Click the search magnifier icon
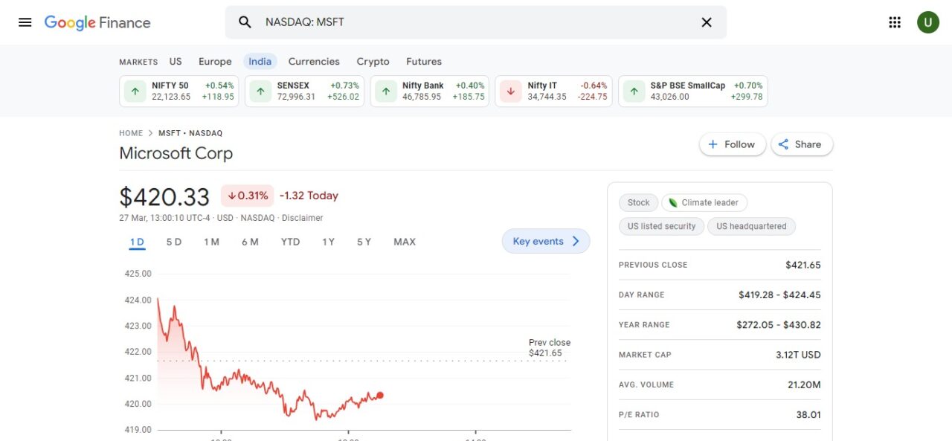The width and height of the screenshot is (952, 441). tap(245, 22)
